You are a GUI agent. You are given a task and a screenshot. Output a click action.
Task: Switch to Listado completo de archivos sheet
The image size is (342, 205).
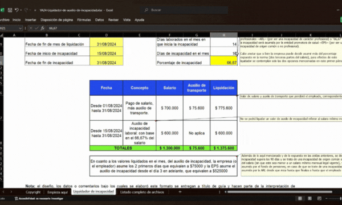[x=142, y=192]
